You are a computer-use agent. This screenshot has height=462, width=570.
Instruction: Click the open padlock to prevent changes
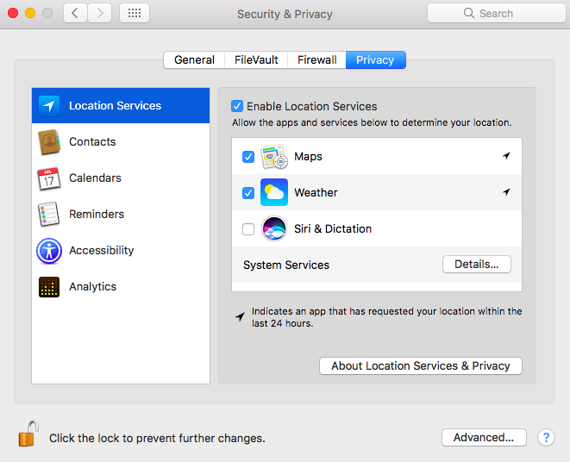click(x=28, y=434)
